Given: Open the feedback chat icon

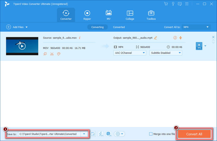Looking at the screenshot, I should 180,4.
